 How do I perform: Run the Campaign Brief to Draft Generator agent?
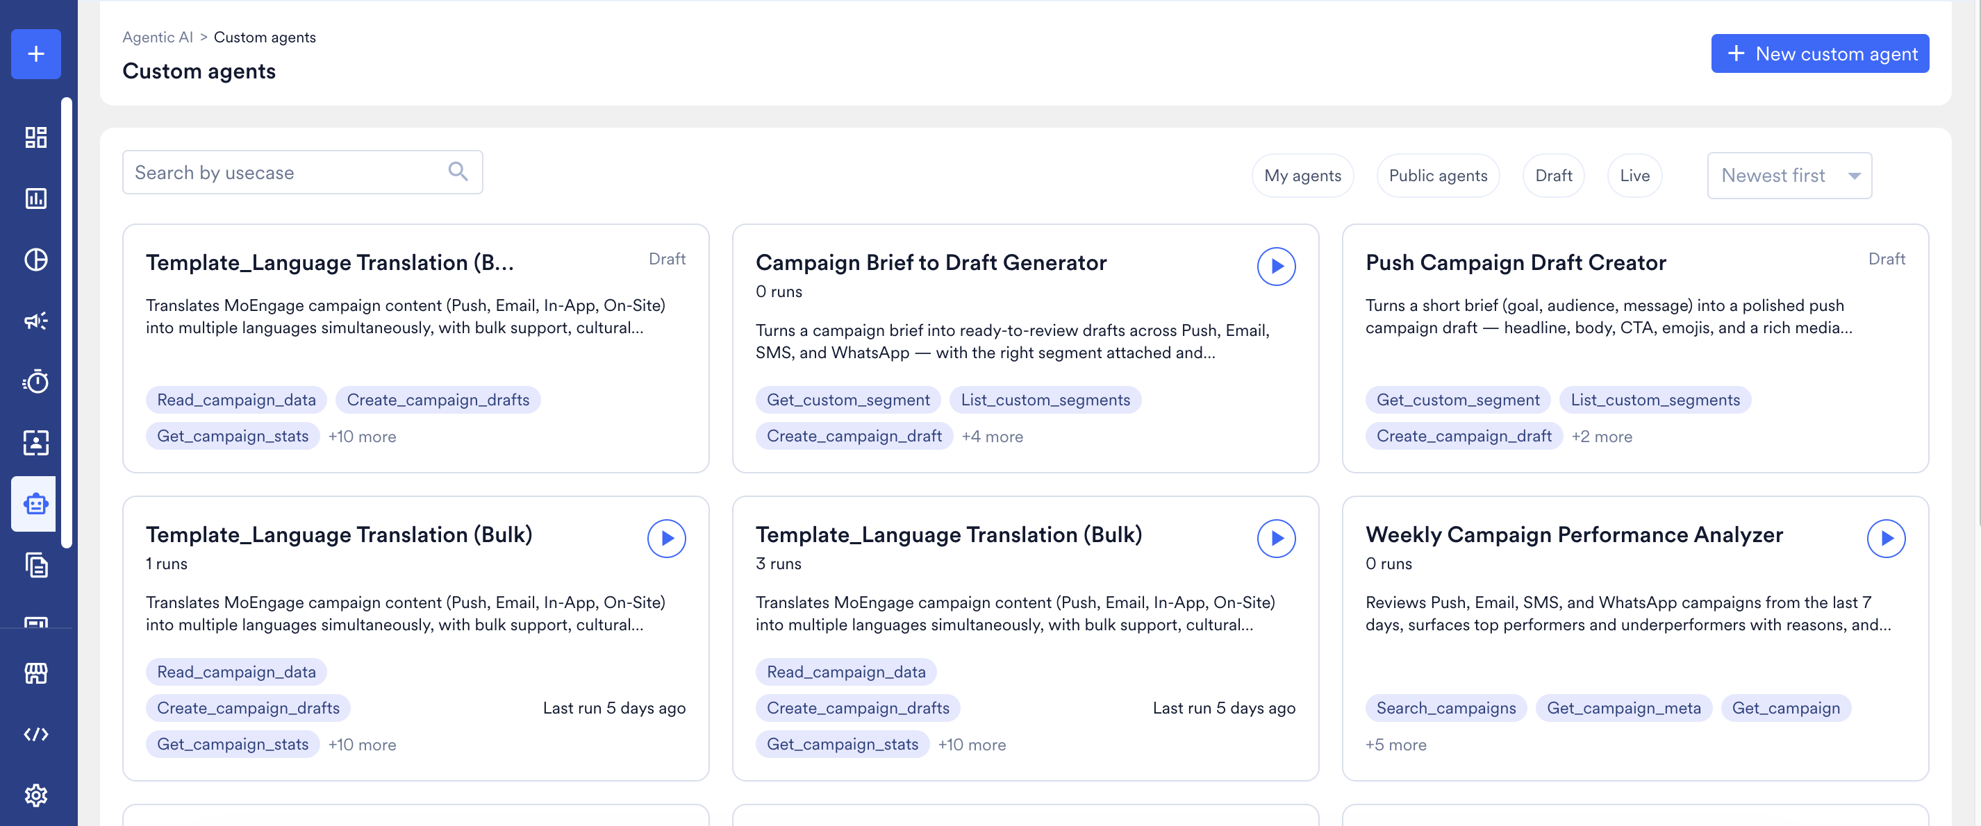click(x=1276, y=267)
